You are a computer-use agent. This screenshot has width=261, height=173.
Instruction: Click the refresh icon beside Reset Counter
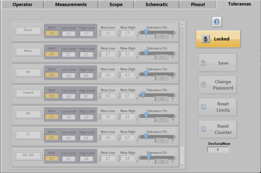click(203, 129)
